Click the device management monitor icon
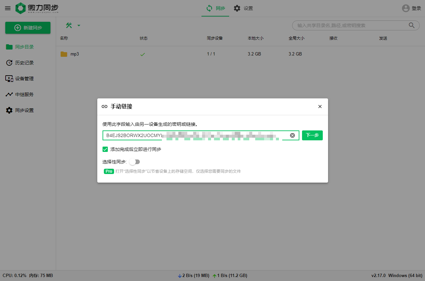 9,79
